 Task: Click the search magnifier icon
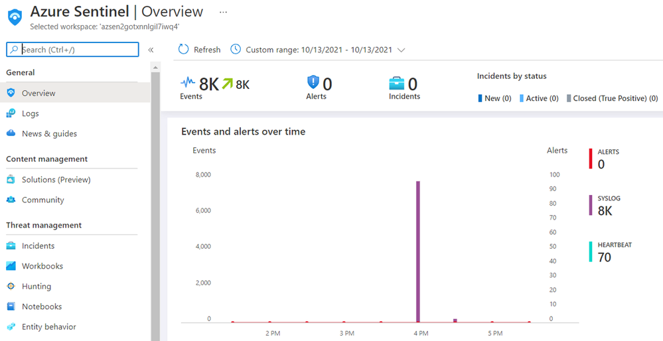point(15,50)
